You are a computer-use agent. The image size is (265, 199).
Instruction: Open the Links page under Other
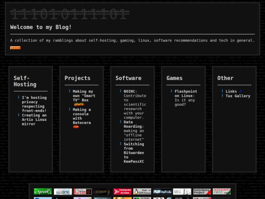tap(231, 91)
